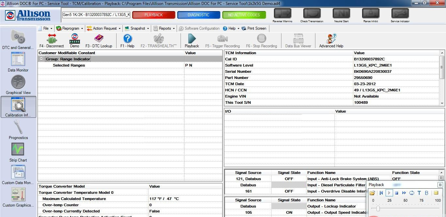Open the Data Monitor panel

18,62
